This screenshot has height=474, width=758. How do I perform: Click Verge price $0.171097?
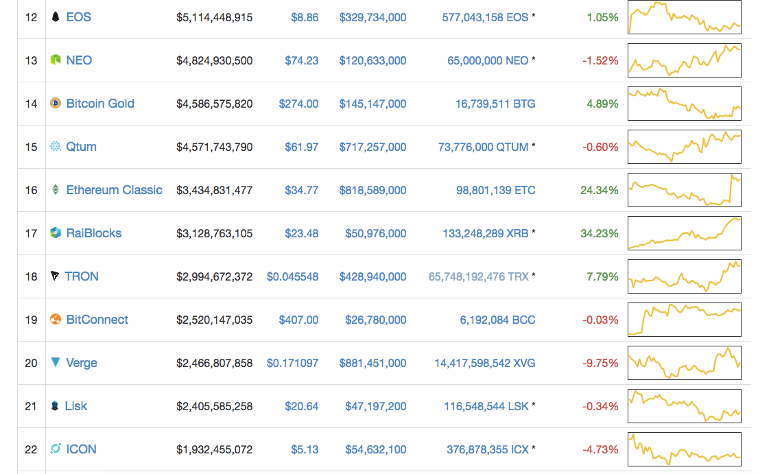pos(292,363)
